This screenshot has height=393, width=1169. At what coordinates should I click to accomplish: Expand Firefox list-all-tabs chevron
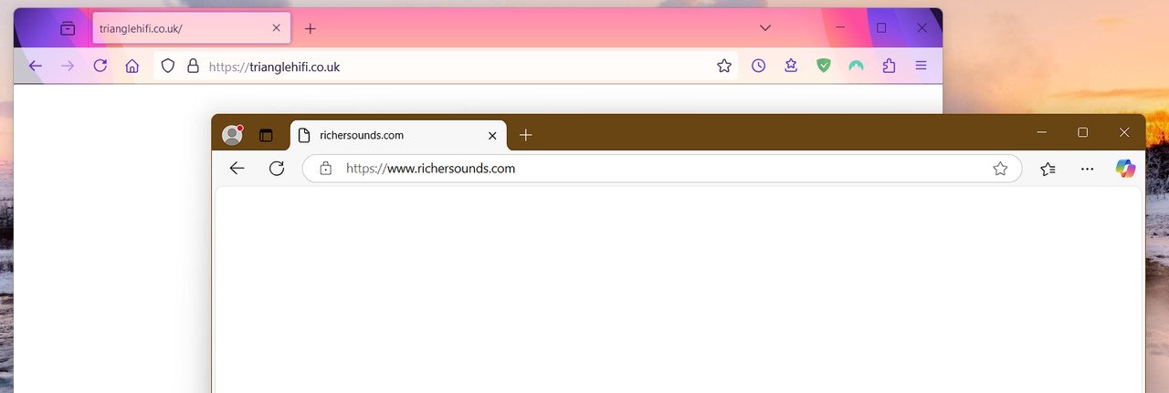coord(765,28)
